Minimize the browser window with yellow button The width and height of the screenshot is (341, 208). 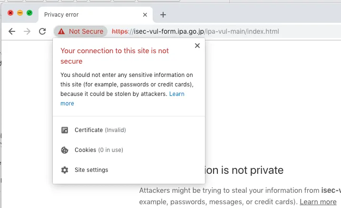[20, 13]
